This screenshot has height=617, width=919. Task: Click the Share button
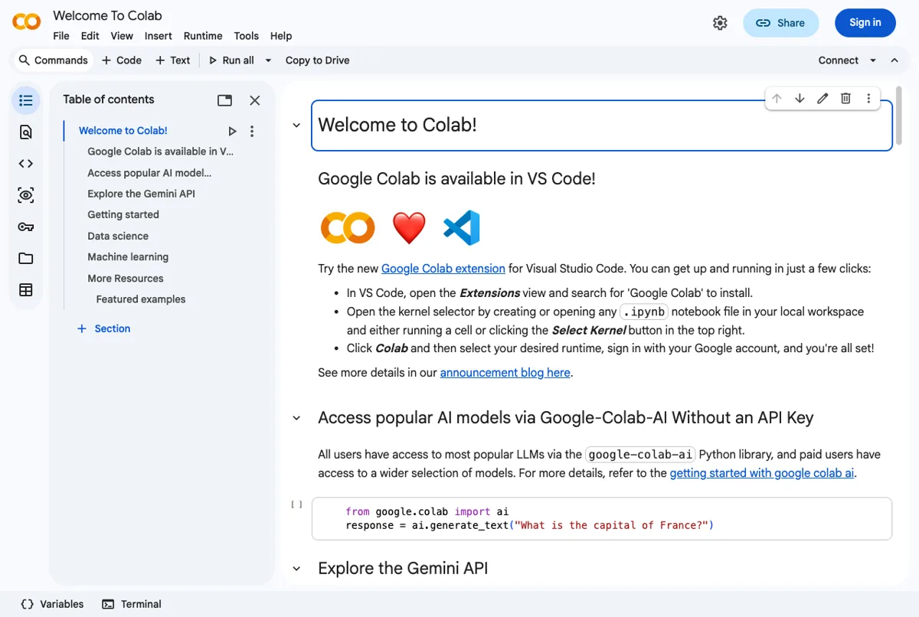click(x=780, y=23)
